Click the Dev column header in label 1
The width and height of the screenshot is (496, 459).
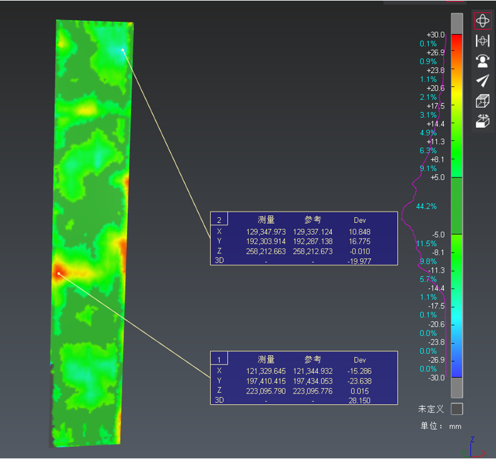(359, 360)
